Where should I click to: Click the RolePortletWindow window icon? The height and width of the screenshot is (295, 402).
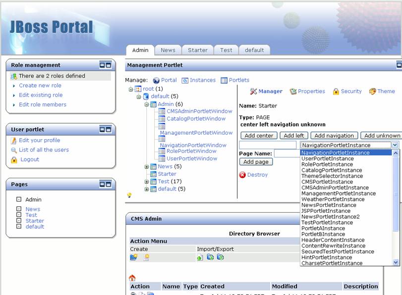(162, 151)
